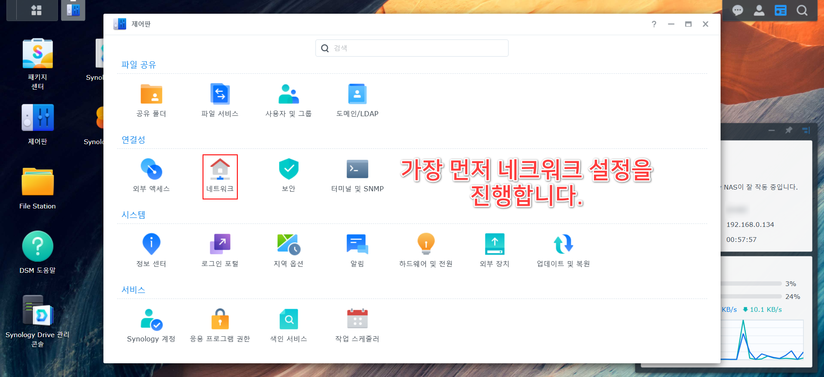Click the 192.168.0.134 IP address text
The height and width of the screenshot is (377, 824).
750,225
